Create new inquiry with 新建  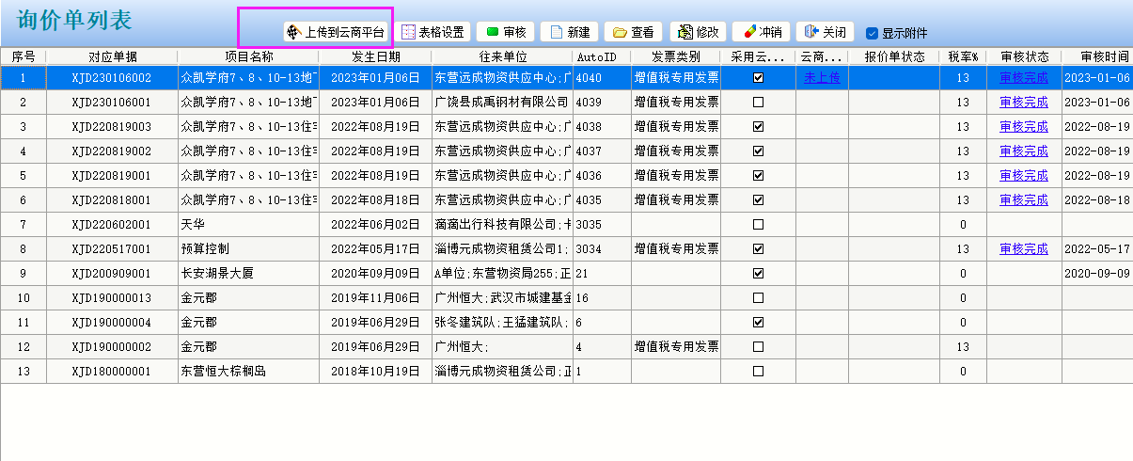[x=570, y=32]
